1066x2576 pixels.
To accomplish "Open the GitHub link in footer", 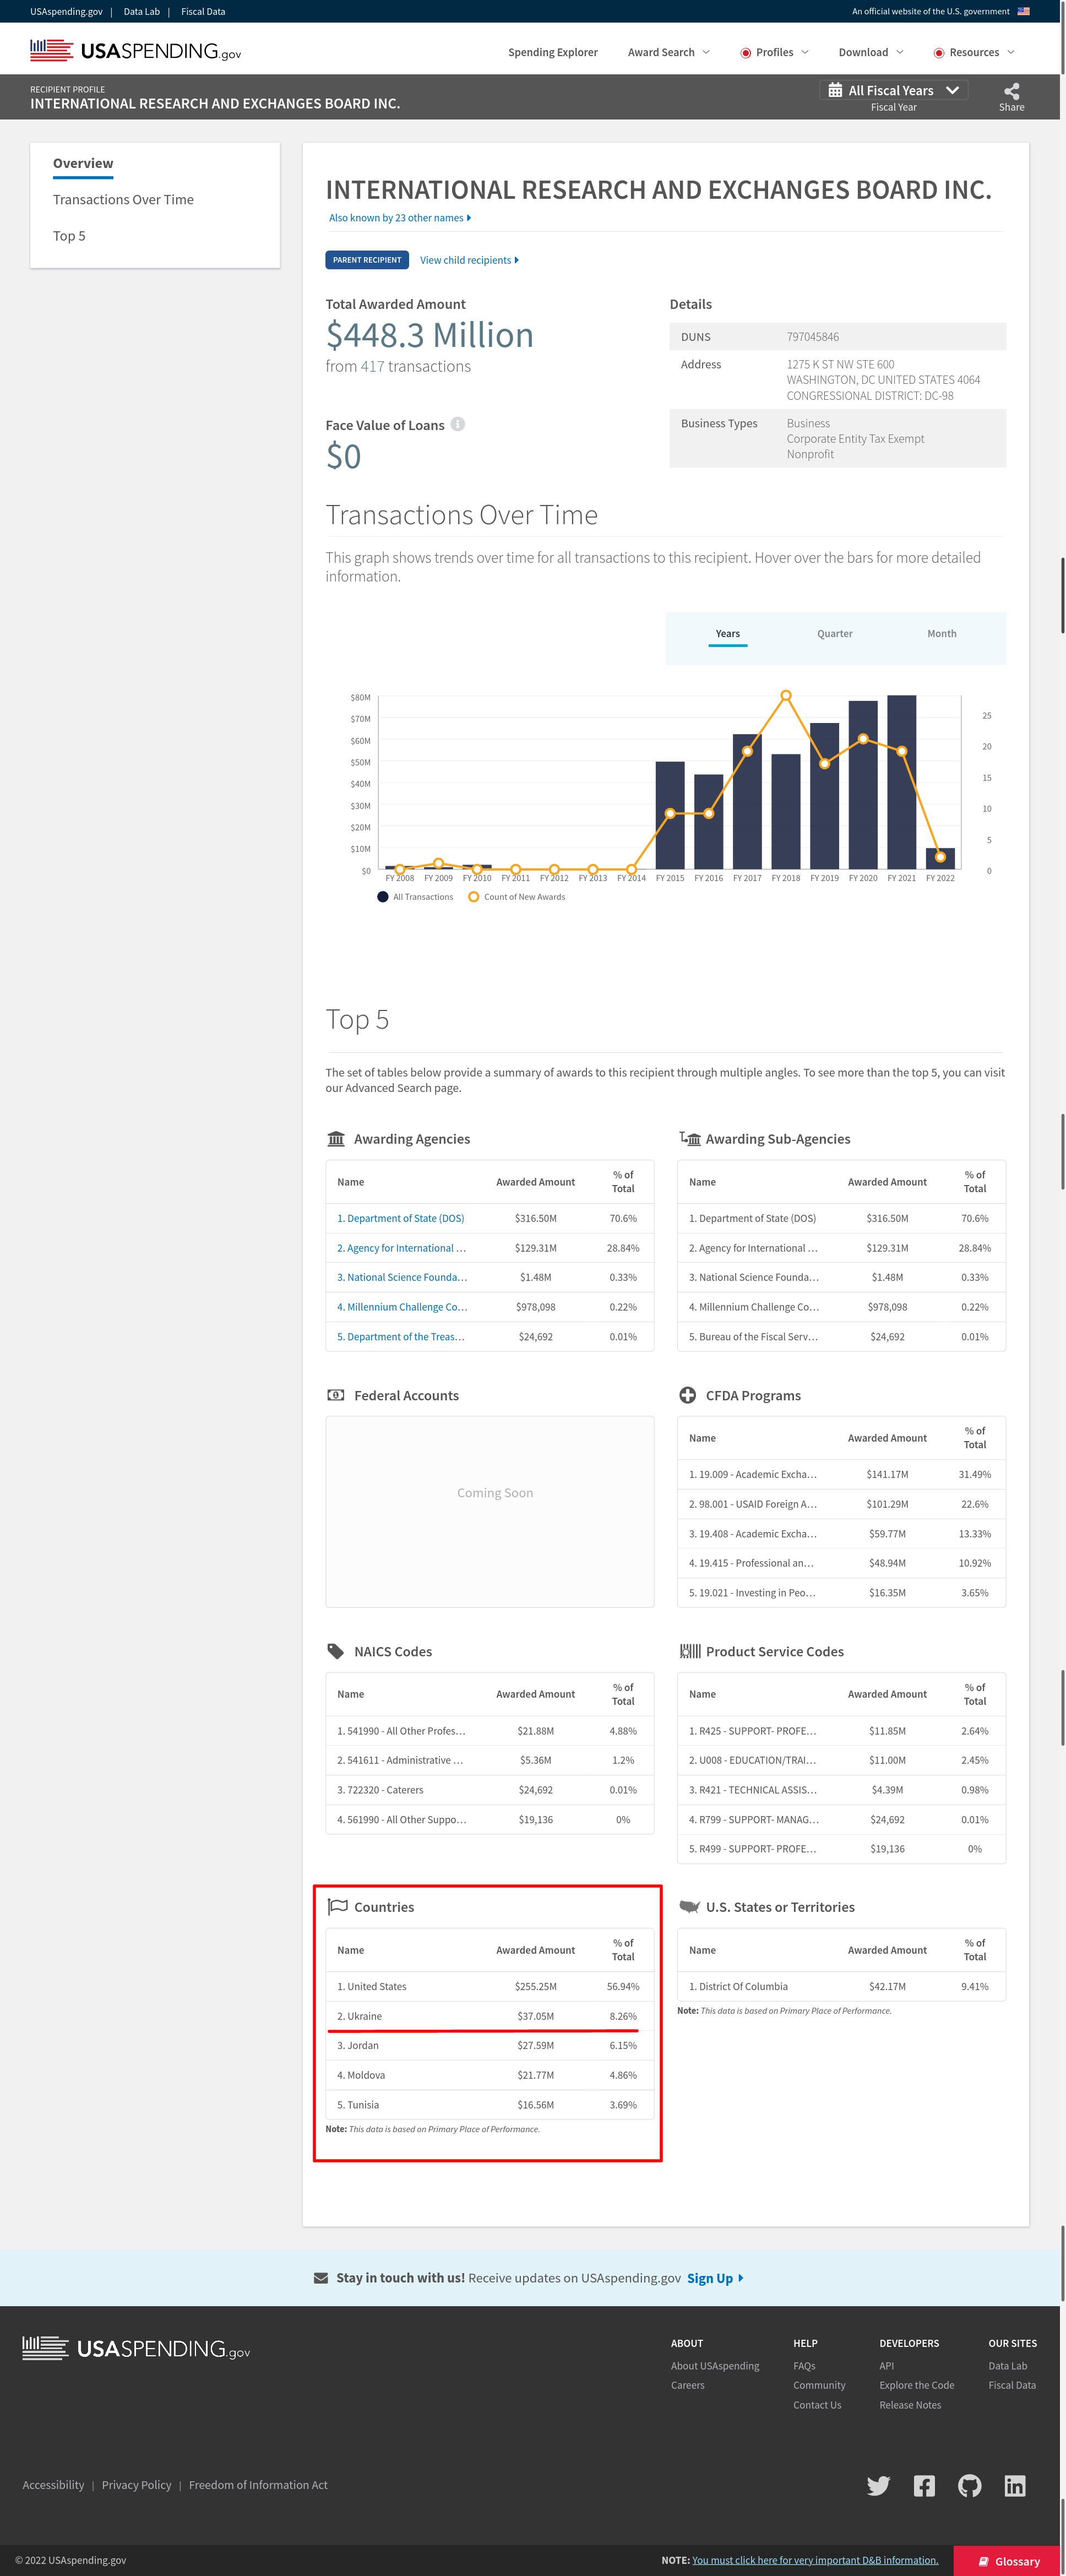I will click(969, 2485).
